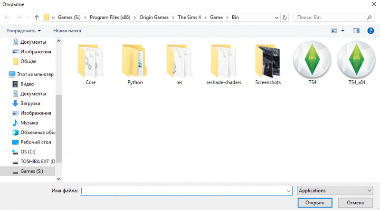Select Этот компьютер in the sidebar
Image resolution: width=380 pixels, height=210 pixels.
click(x=31, y=74)
